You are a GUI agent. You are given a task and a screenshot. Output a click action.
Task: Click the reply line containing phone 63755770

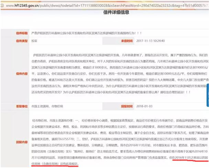coord(120,139)
